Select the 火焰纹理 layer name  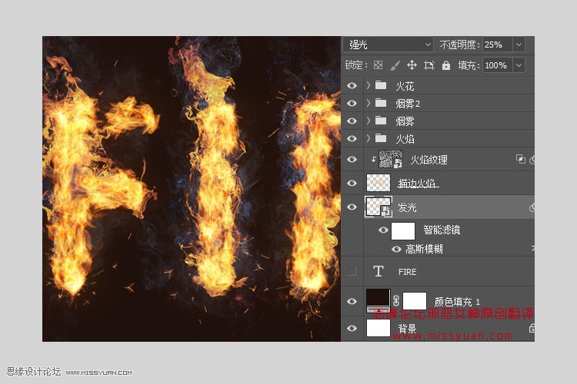point(429,160)
